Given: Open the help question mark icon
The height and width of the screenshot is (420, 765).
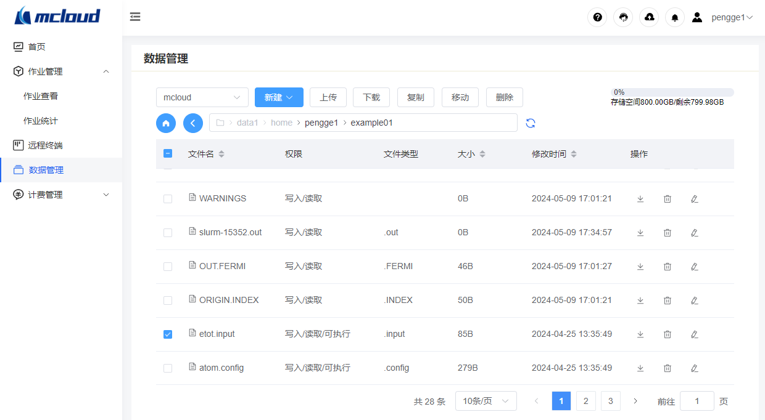Looking at the screenshot, I should [x=597, y=17].
